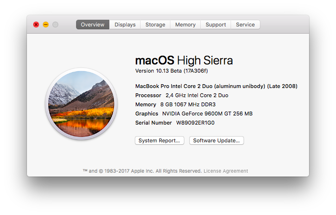Image resolution: width=336 pixels, height=215 pixels.
Task: Click the macOS High Sierra mountain icon
Action: coord(81,104)
